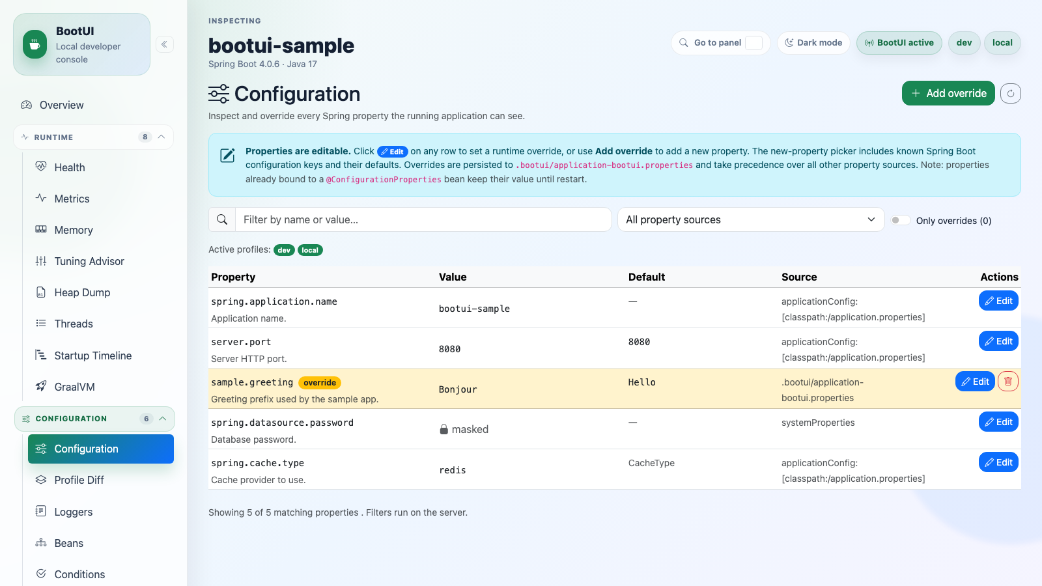This screenshot has height=586, width=1042.
Task: Click the Hello default value
Action: tap(642, 382)
